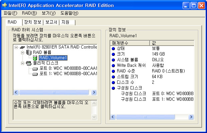The image size is (207, 133).
Task: Open the 보기(V) menu
Action: (x=49, y=13)
